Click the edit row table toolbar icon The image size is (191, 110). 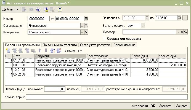(21, 50)
